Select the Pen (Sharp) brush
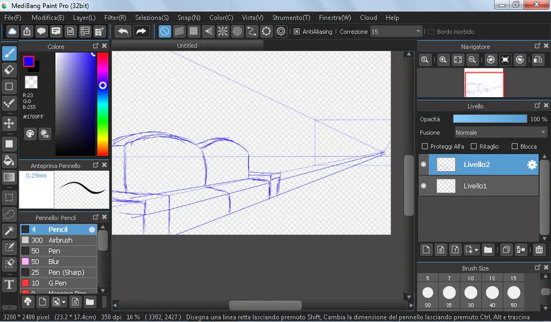 point(58,272)
